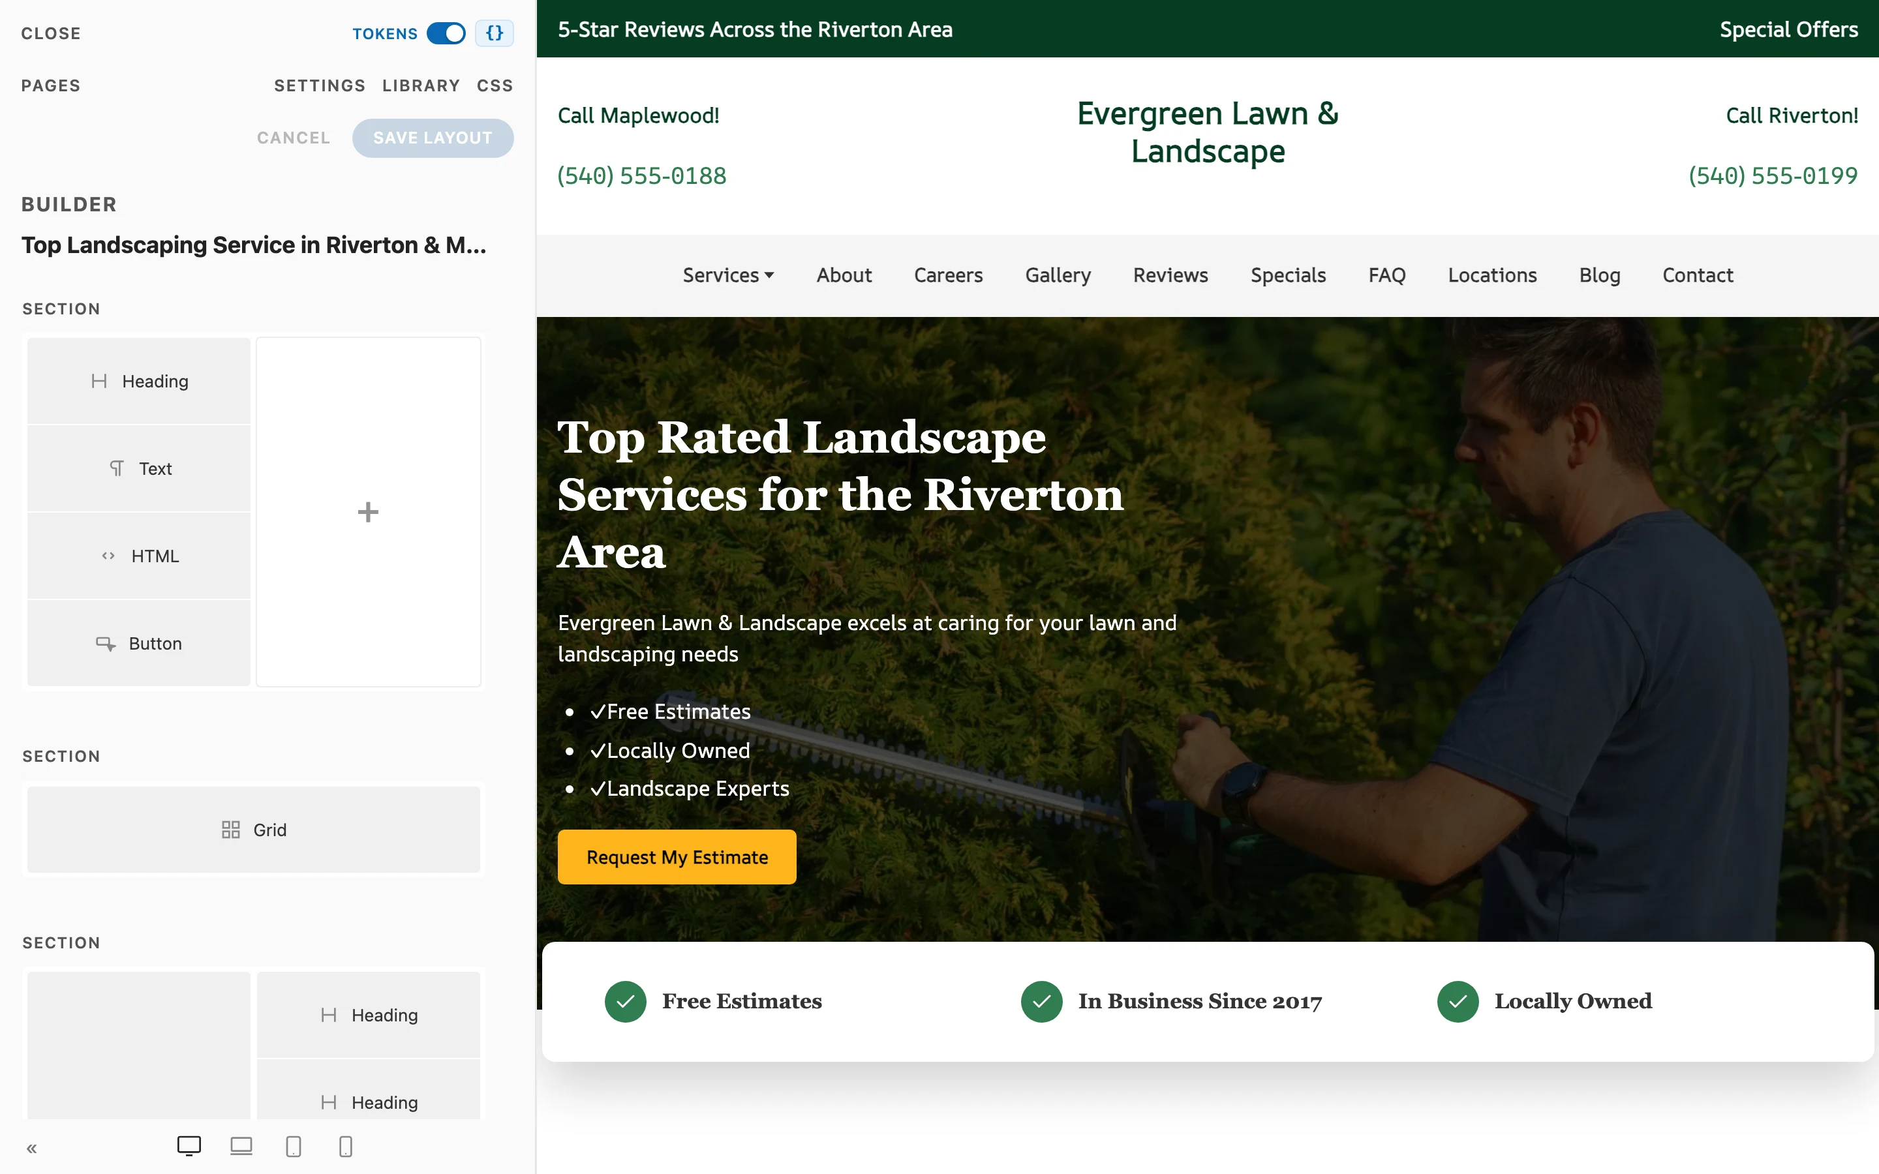
Task: Call Riverton number (540) 555-0199
Action: 1773,175
